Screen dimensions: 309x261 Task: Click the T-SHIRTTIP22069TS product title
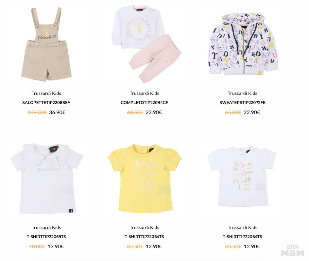46,236
